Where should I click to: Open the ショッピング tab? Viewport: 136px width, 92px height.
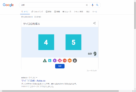tap(37, 11)
